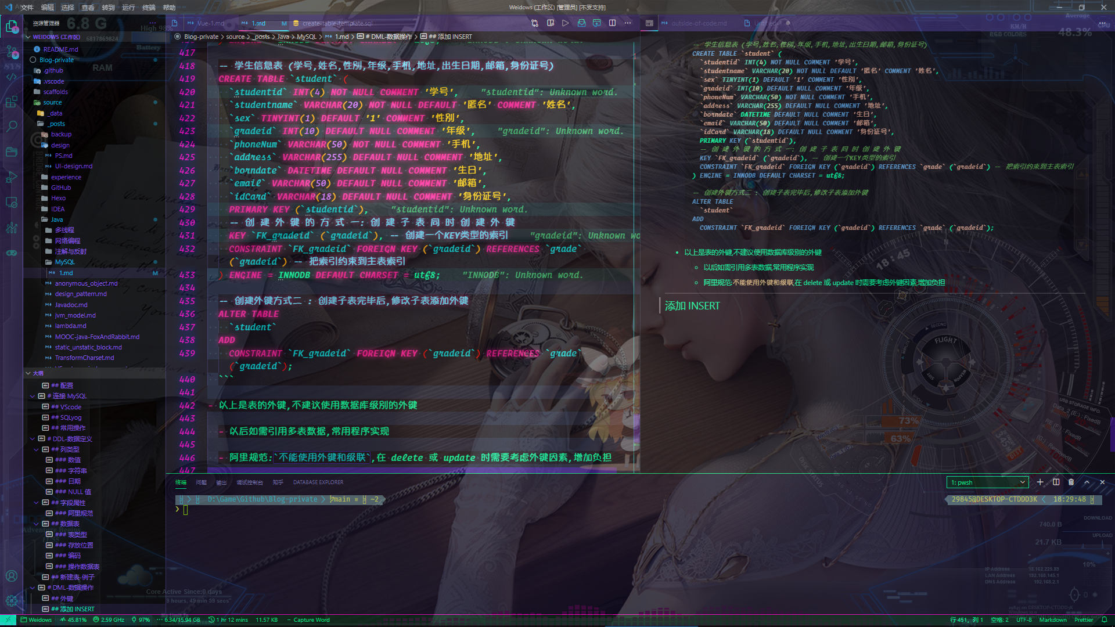Screen dimensions: 1115x627
Task: Collapse the '## 数据表' outline node
Action: point(37,524)
